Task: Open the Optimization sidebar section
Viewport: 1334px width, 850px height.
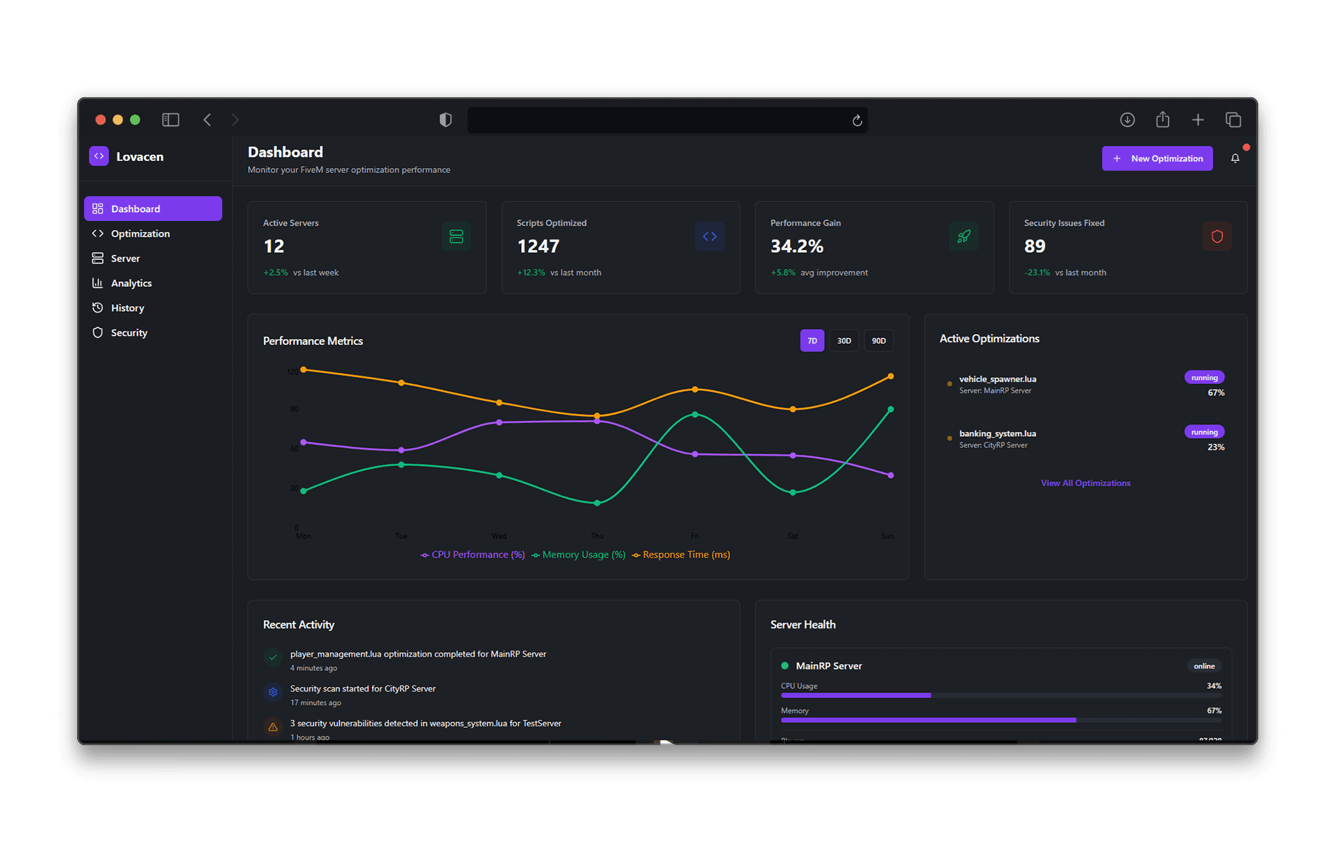Action: tap(140, 234)
